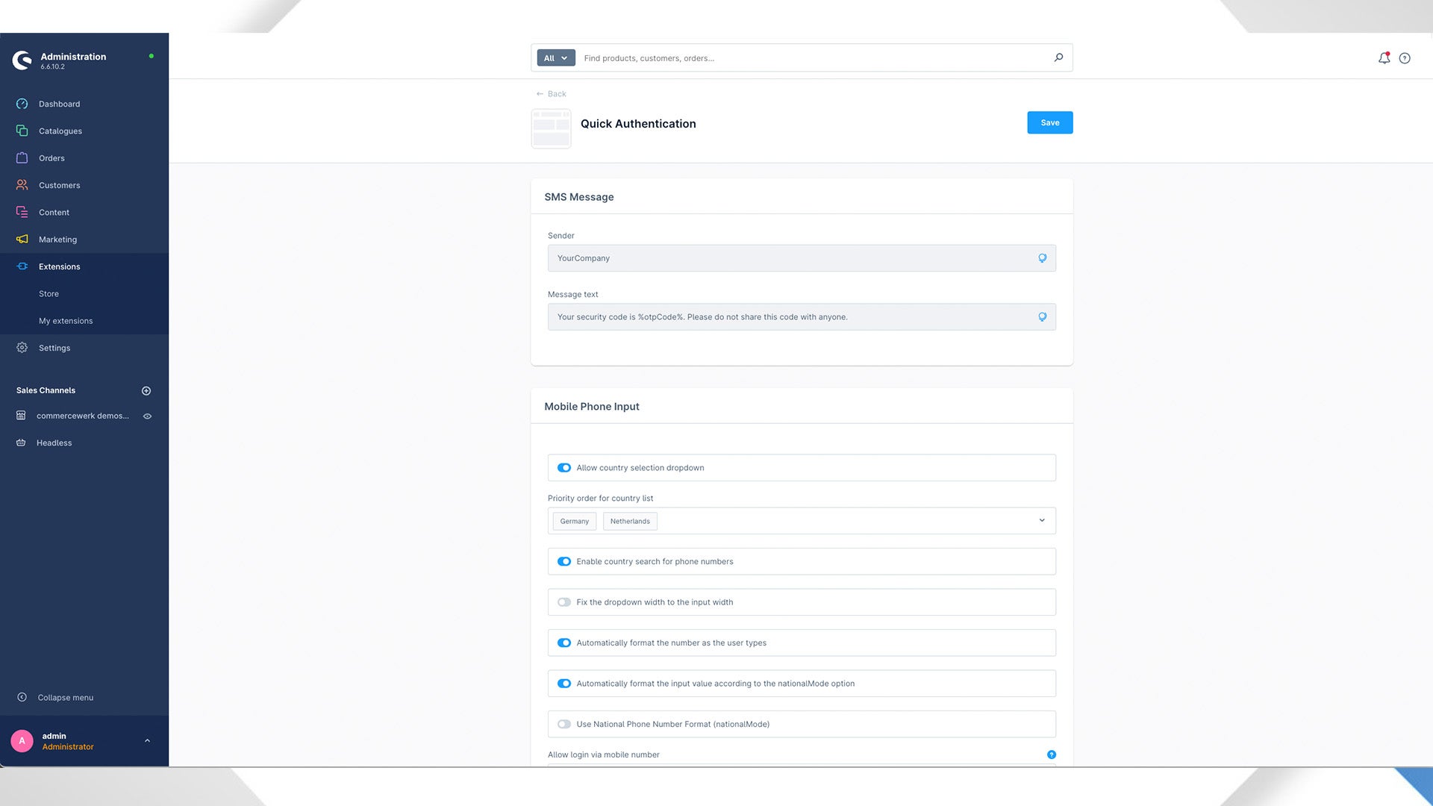Open the notifications bell icon

coord(1384,58)
